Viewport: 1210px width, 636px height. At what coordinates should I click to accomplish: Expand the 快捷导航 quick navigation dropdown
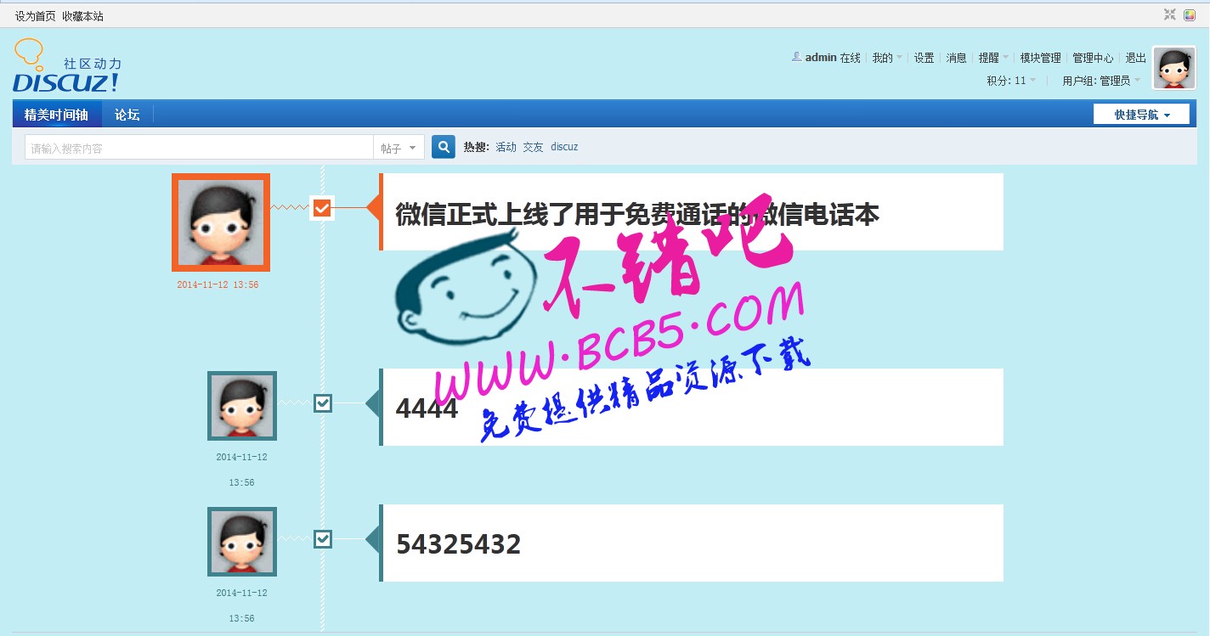coord(1141,115)
